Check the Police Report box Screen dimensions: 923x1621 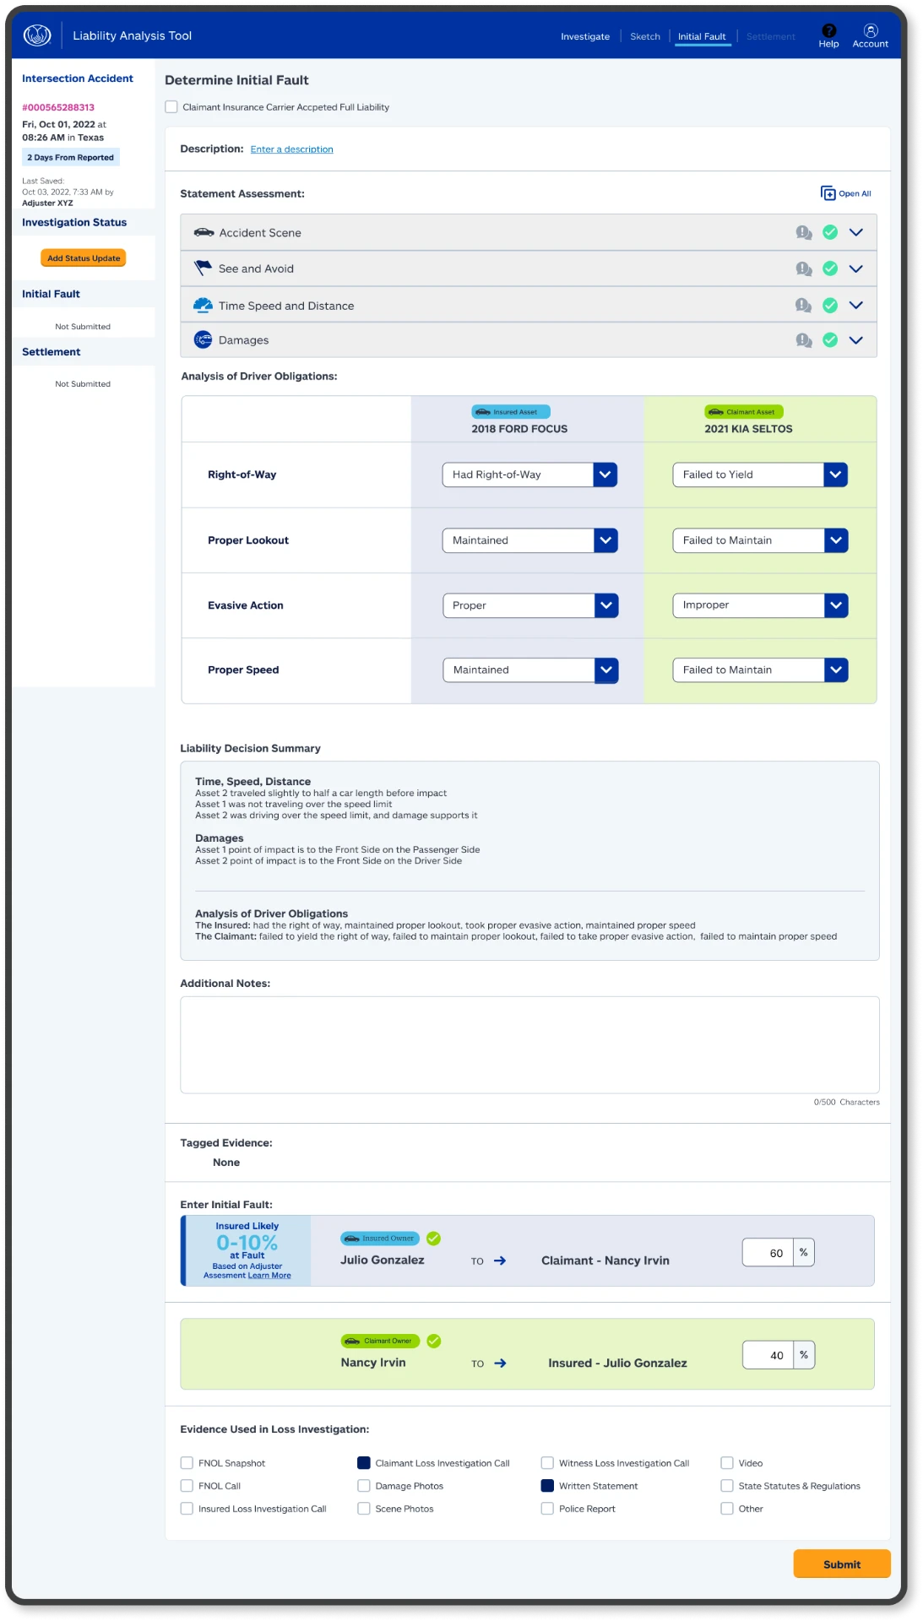[x=547, y=1508]
